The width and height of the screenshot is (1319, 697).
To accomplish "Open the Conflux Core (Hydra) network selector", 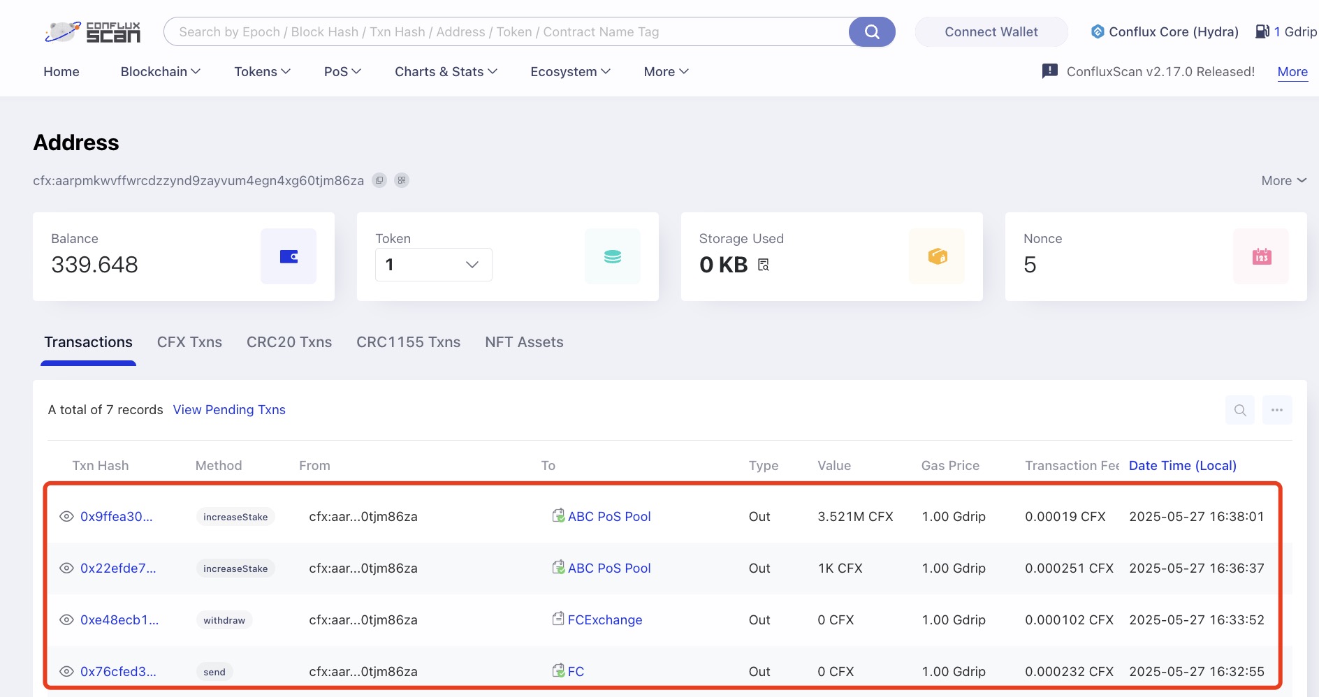I will [x=1165, y=31].
